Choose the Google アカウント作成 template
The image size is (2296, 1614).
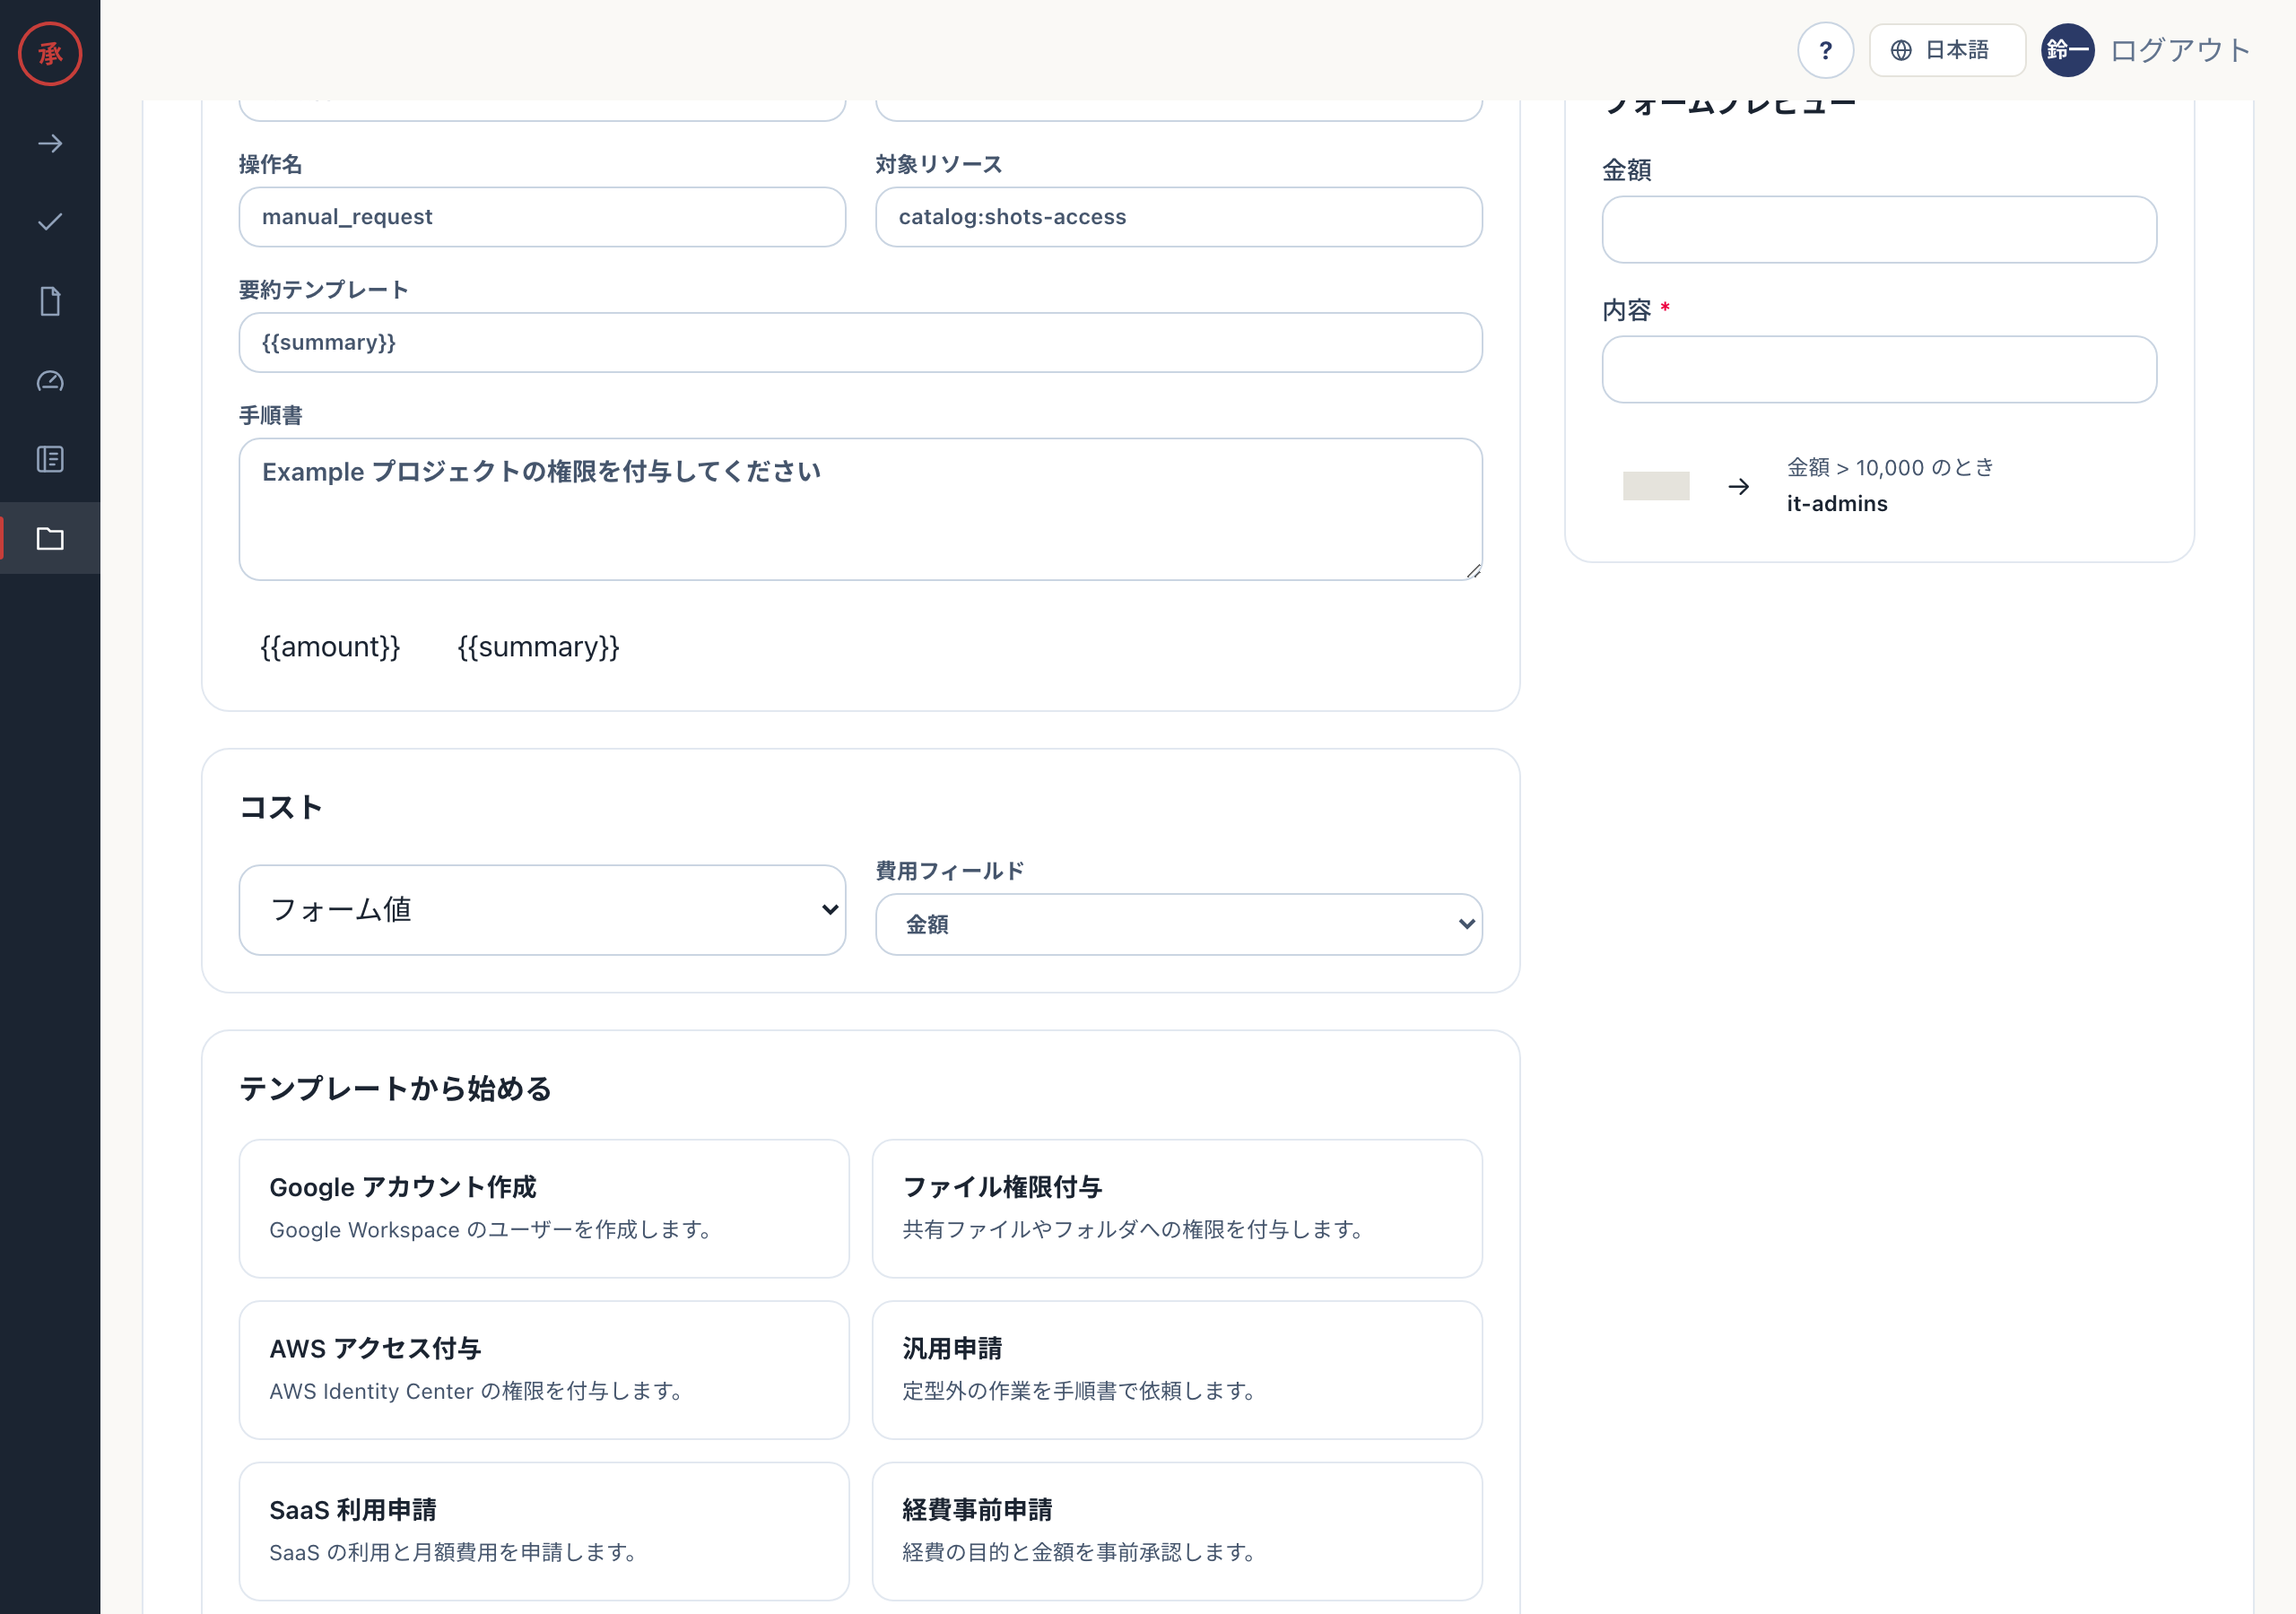click(x=544, y=1208)
